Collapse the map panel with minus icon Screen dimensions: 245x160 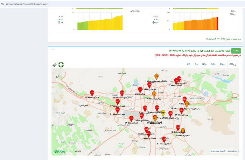pyautogui.click(x=53, y=50)
